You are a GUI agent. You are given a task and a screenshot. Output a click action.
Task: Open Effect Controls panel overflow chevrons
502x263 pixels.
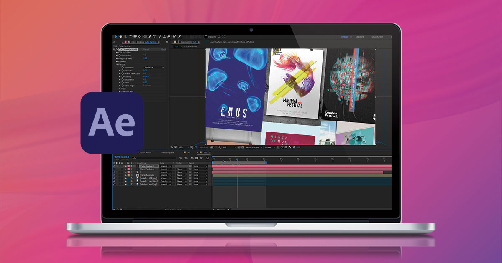(167, 42)
